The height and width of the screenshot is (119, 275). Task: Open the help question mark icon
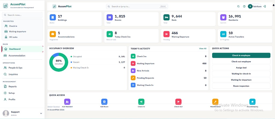[x=244, y=6]
